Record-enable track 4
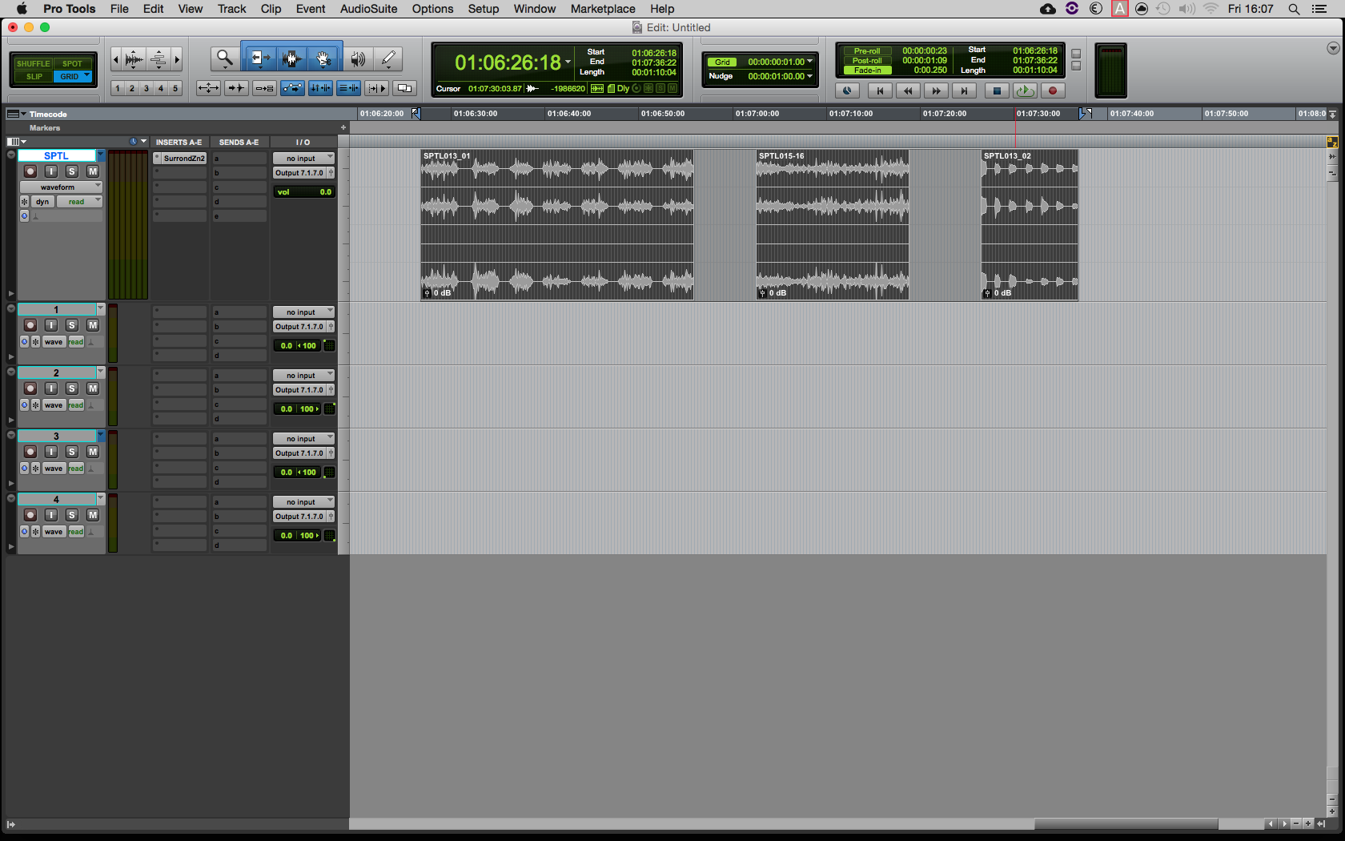 coord(30,515)
